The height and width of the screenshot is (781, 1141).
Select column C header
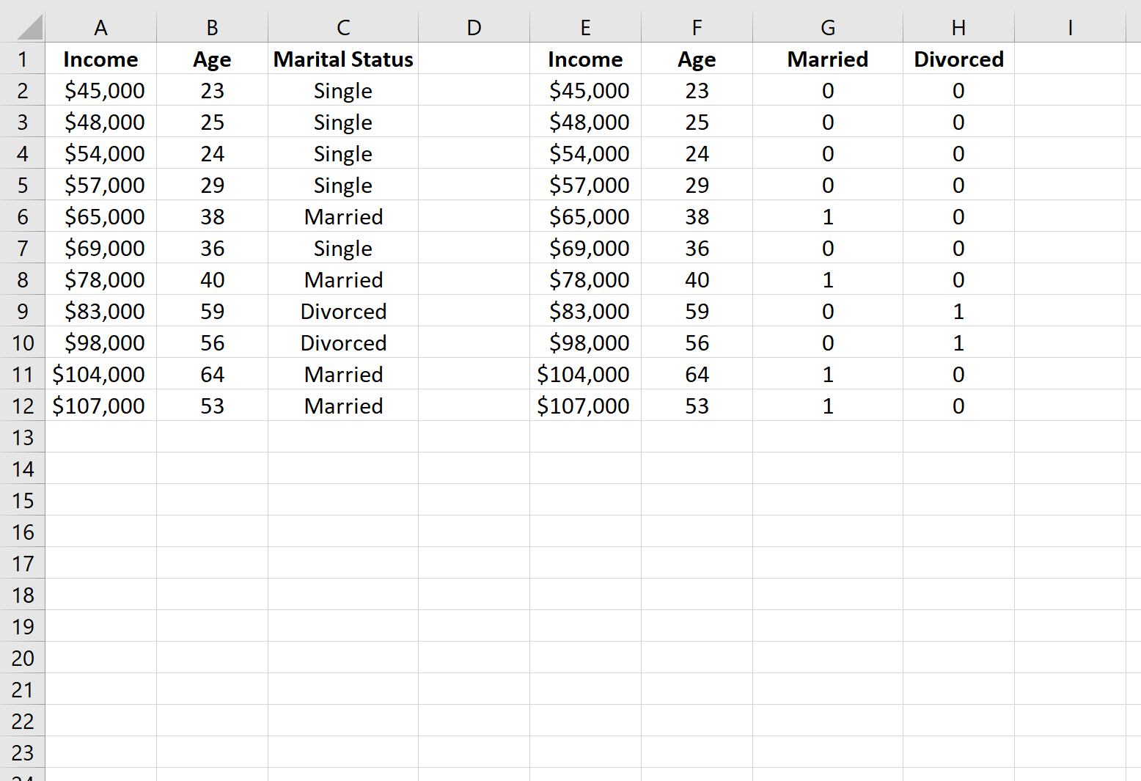342,26
